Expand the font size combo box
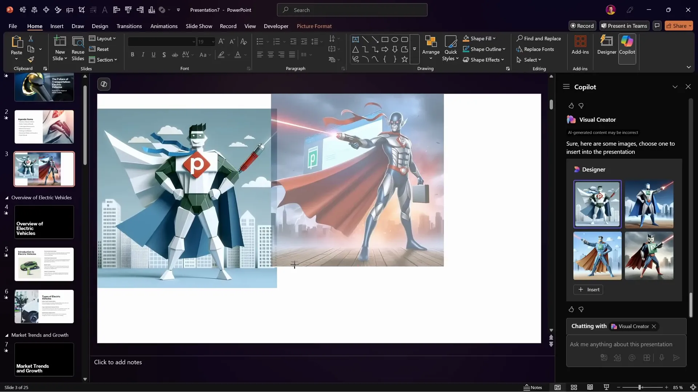 click(x=213, y=42)
